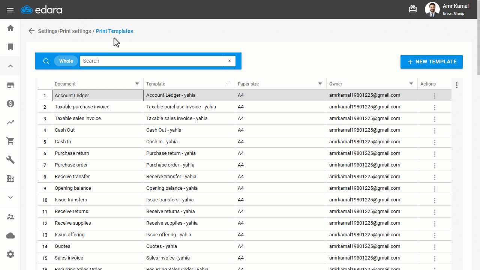Select the 'Opening balance - yahia' cell
Viewport: 480px width, 270px height.
[x=189, y=188]
